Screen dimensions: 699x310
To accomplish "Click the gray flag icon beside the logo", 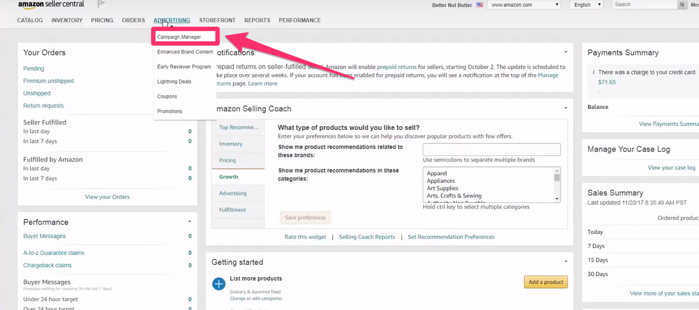I will click(101, 4).
